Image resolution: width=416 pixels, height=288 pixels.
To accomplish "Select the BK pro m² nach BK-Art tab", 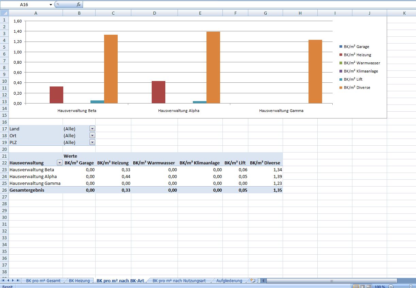I will pos(120,281).
